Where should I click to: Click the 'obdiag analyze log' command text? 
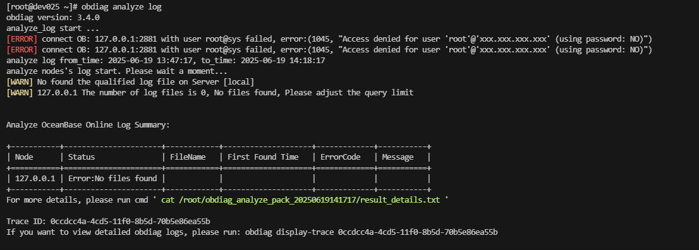(122, 7)
